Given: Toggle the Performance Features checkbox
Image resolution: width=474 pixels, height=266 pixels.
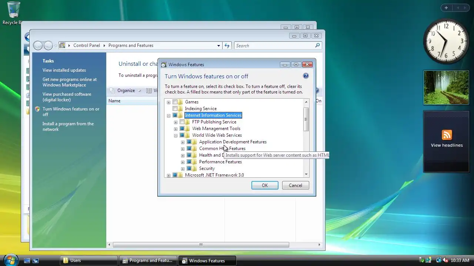Looking at the screenshot, I should coord(189,162).
